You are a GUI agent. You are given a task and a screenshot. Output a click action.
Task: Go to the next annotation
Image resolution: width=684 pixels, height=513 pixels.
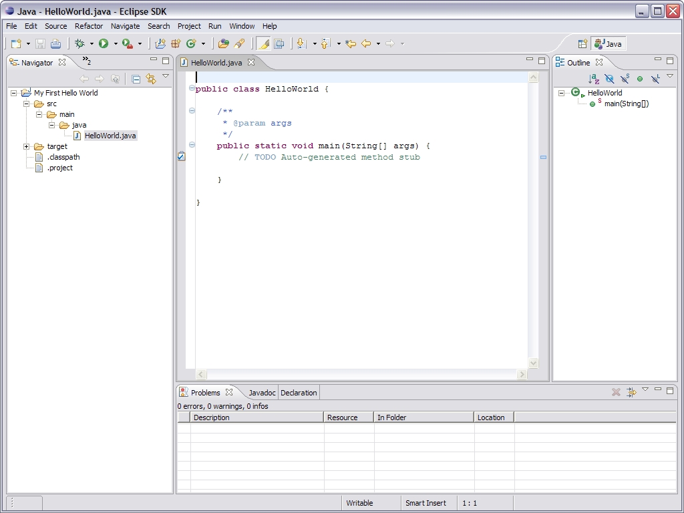301,43
